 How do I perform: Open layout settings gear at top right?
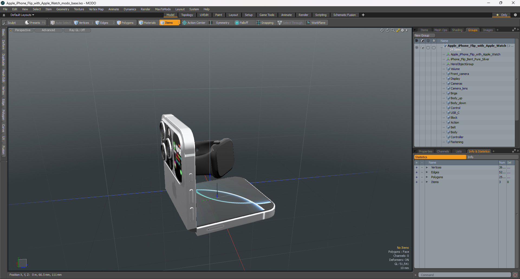point(515,15)
